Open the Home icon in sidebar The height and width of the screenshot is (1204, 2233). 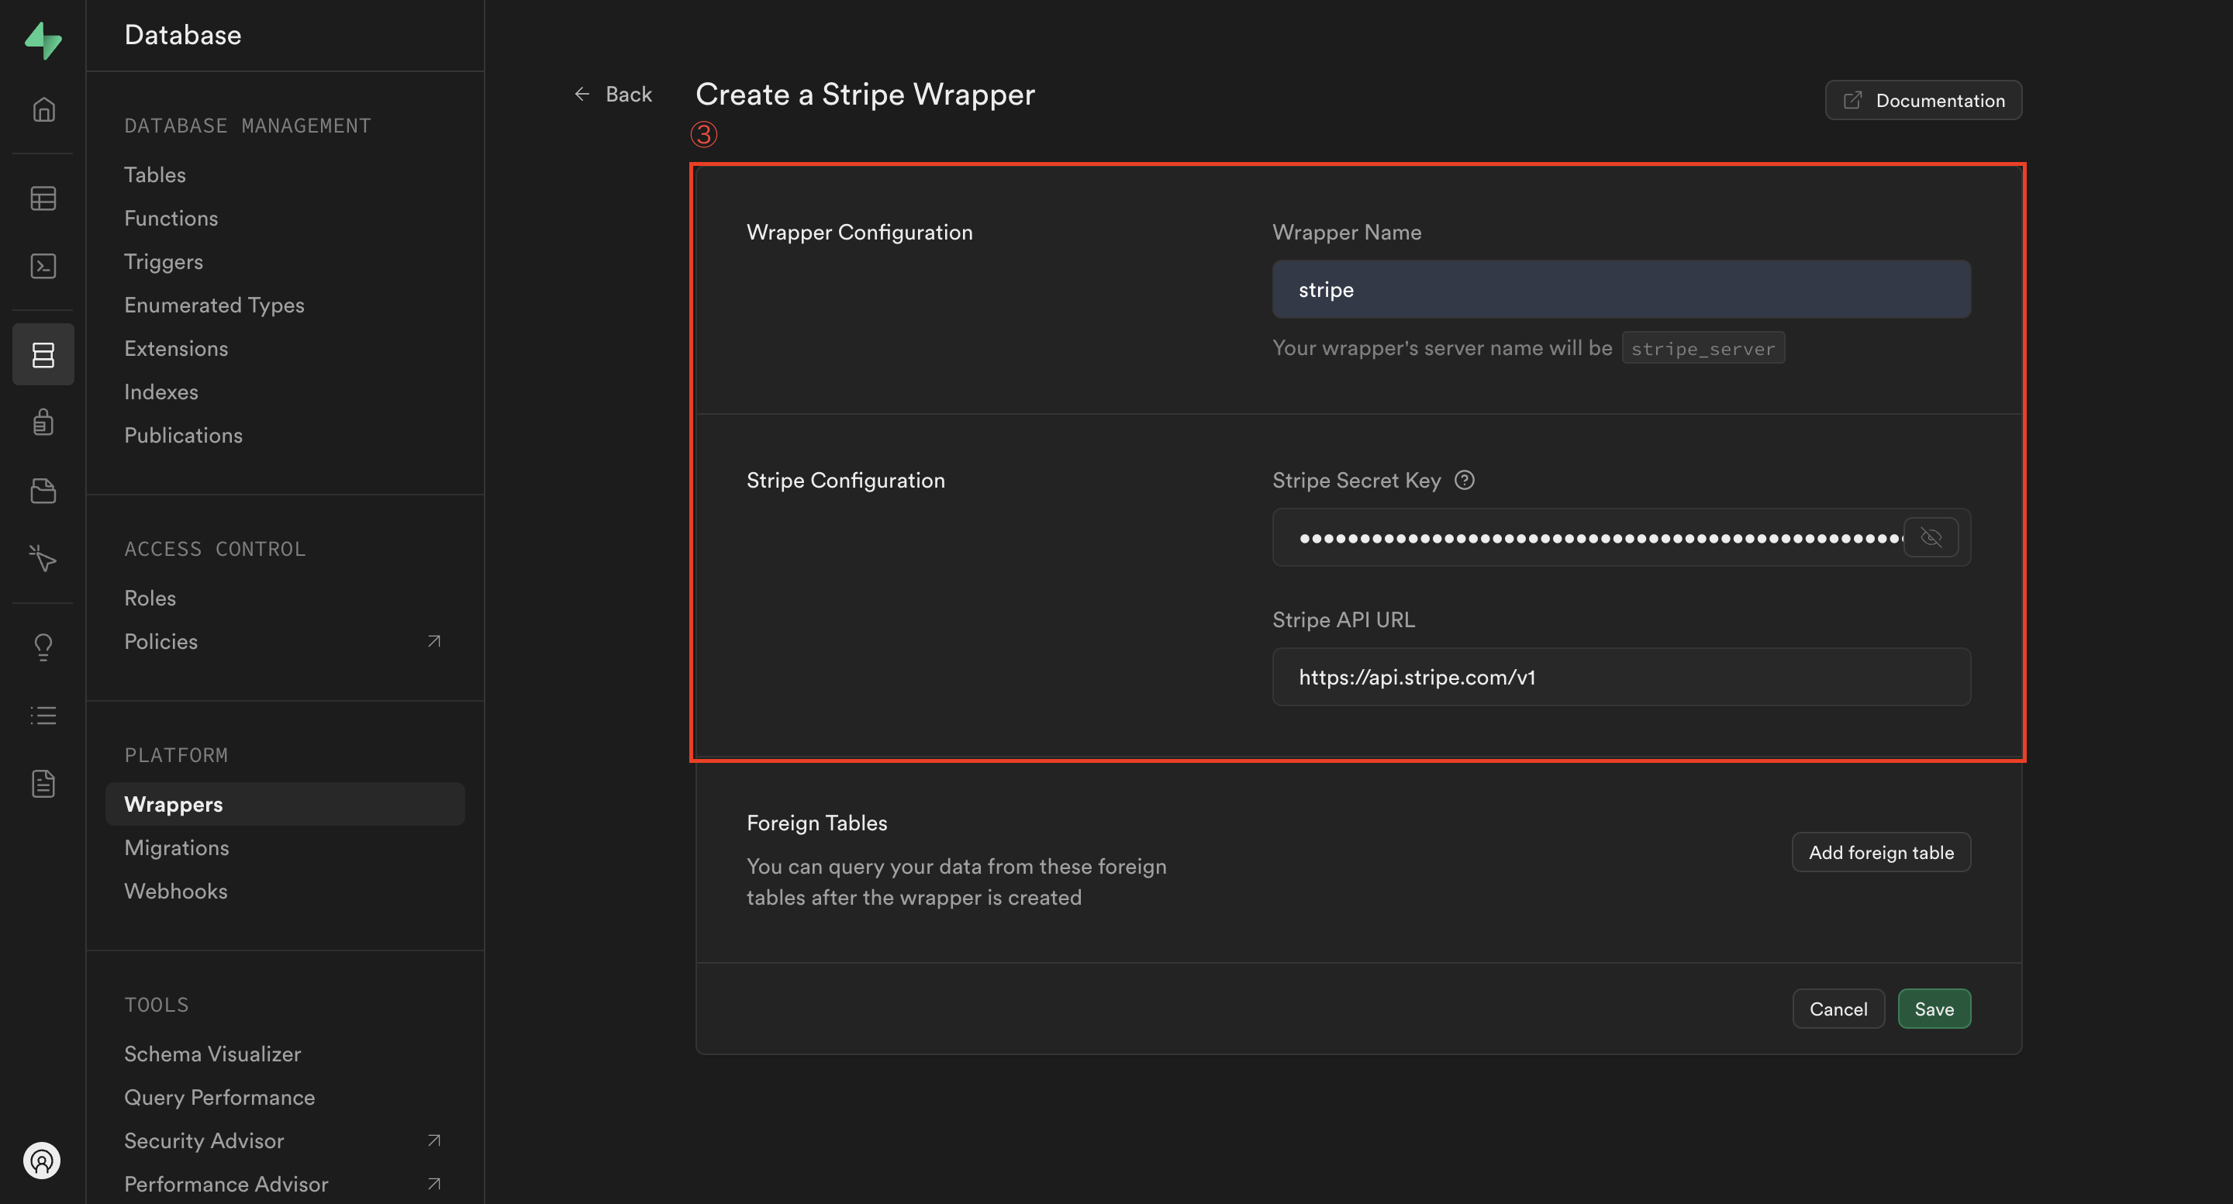[43, 110]
